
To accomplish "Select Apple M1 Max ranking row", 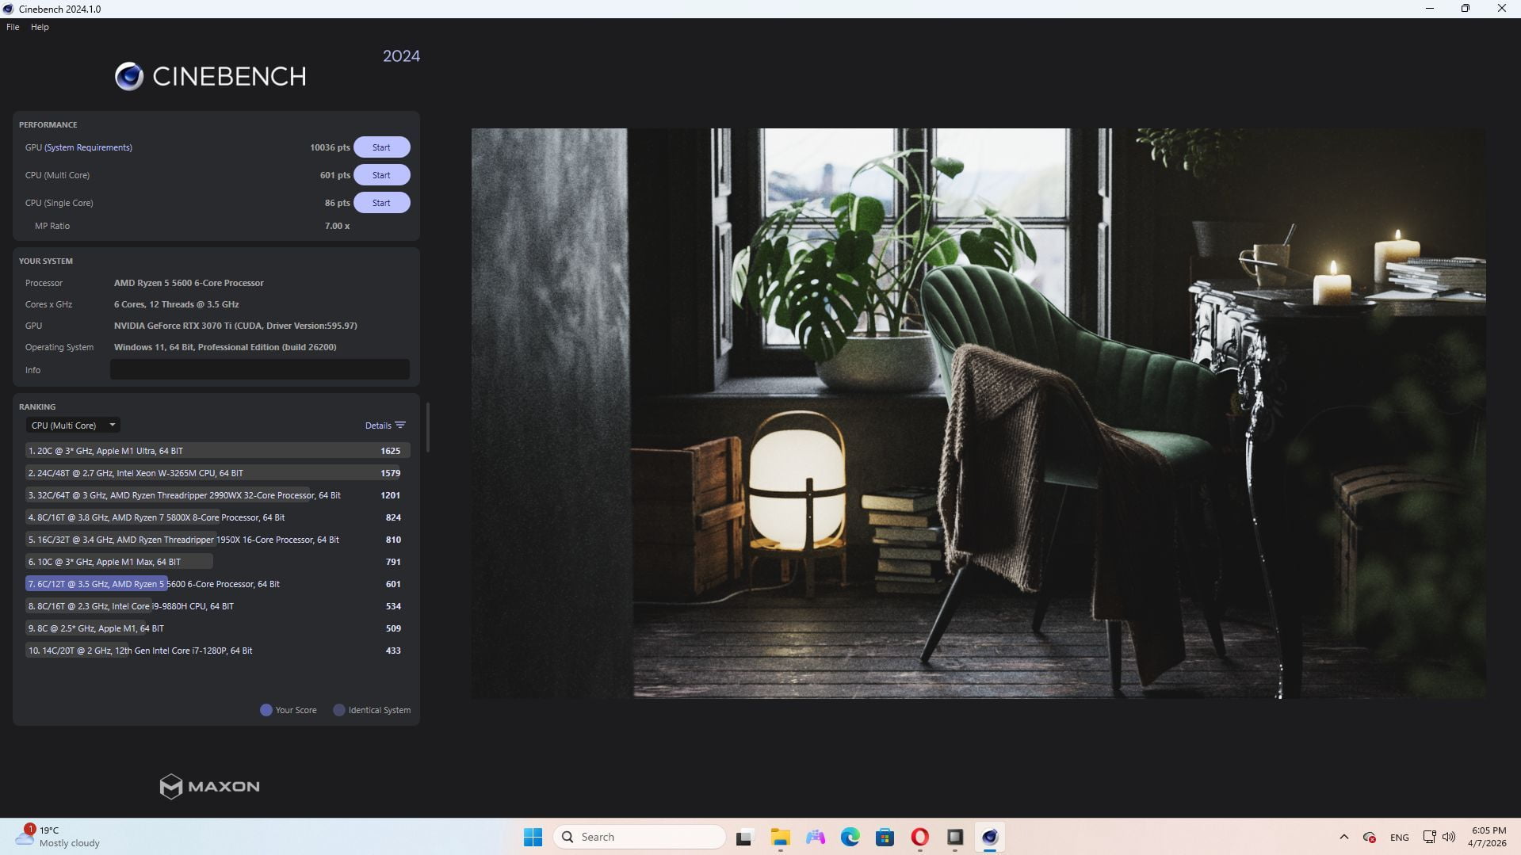I will (217, 562).
